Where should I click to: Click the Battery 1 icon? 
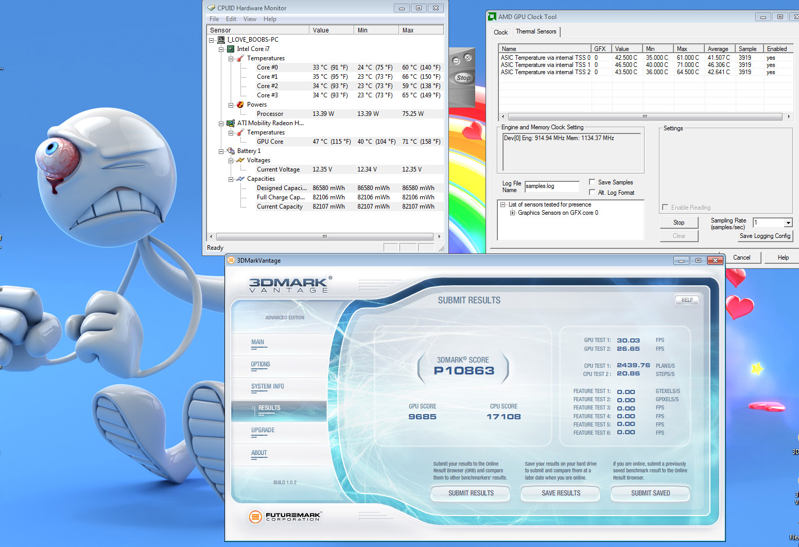coord(231,151)
